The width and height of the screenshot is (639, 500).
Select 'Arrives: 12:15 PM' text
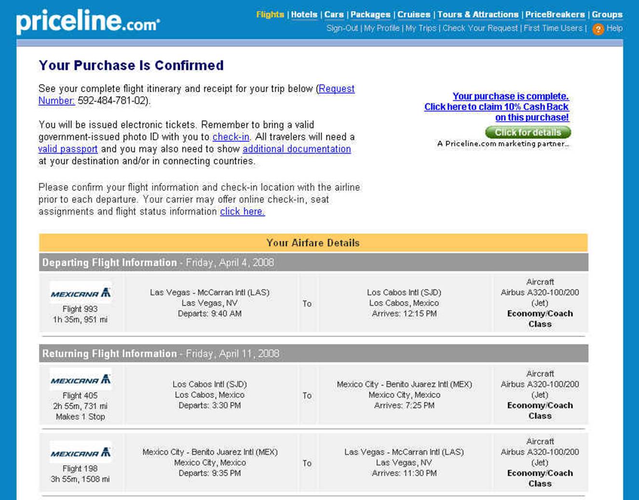click(x=404, y=314)
